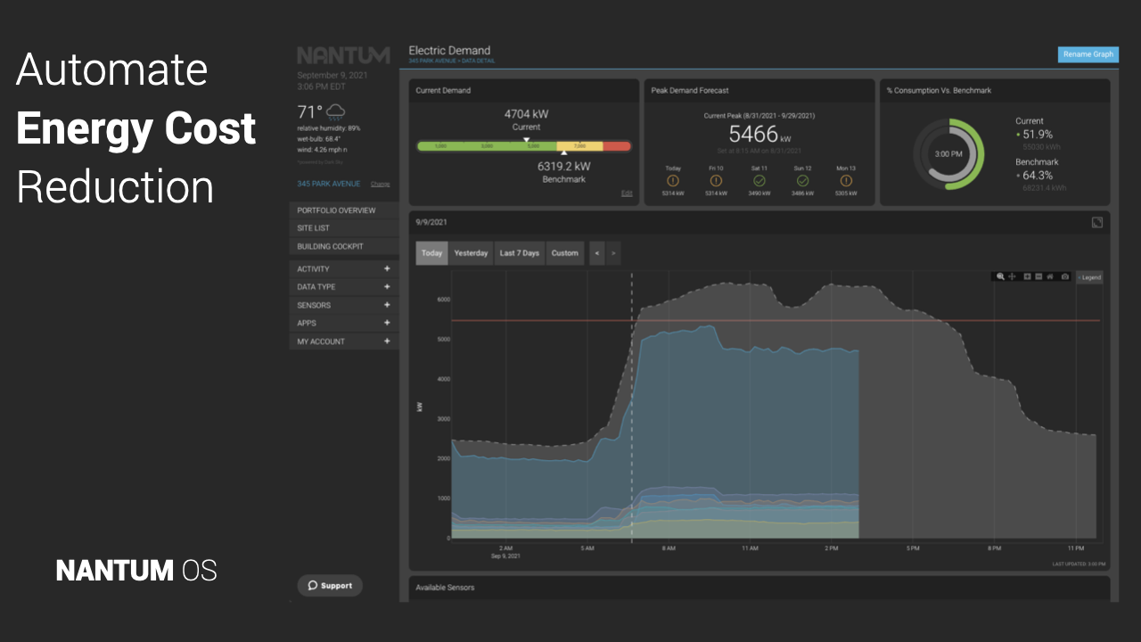Toggle the Legend panel open

pyautogui.click(x=1089, y=277)
